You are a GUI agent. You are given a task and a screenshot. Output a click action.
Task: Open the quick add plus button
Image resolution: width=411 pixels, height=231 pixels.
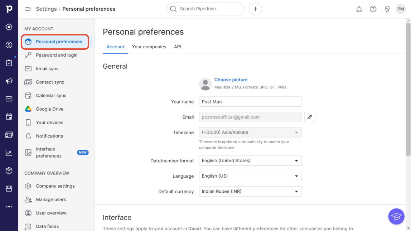(256, 9)
